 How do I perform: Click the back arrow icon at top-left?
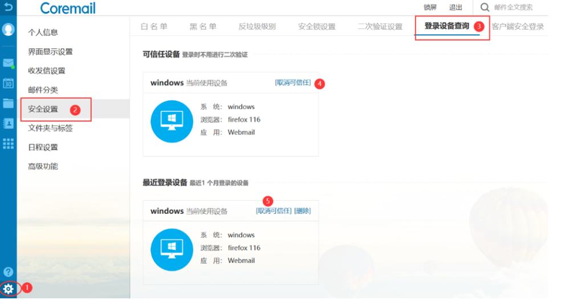9,7
